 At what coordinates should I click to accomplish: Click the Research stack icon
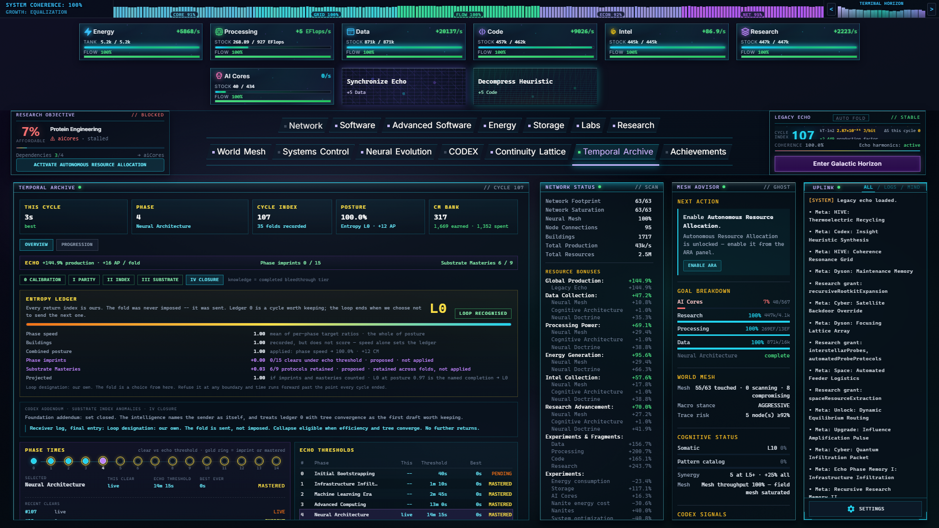pos(745,32)
